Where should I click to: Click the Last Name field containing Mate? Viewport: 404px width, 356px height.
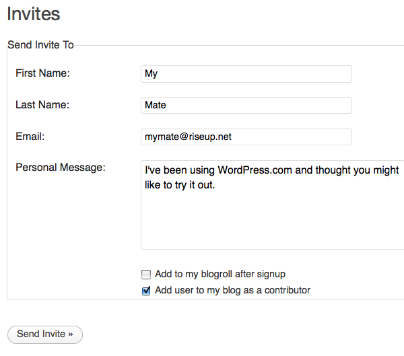(246, 106)
